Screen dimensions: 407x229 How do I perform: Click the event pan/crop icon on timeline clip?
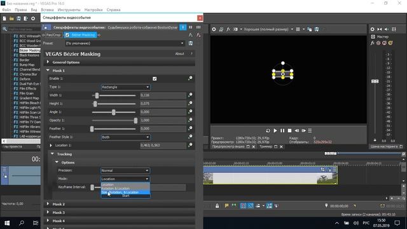click(322, 170)
